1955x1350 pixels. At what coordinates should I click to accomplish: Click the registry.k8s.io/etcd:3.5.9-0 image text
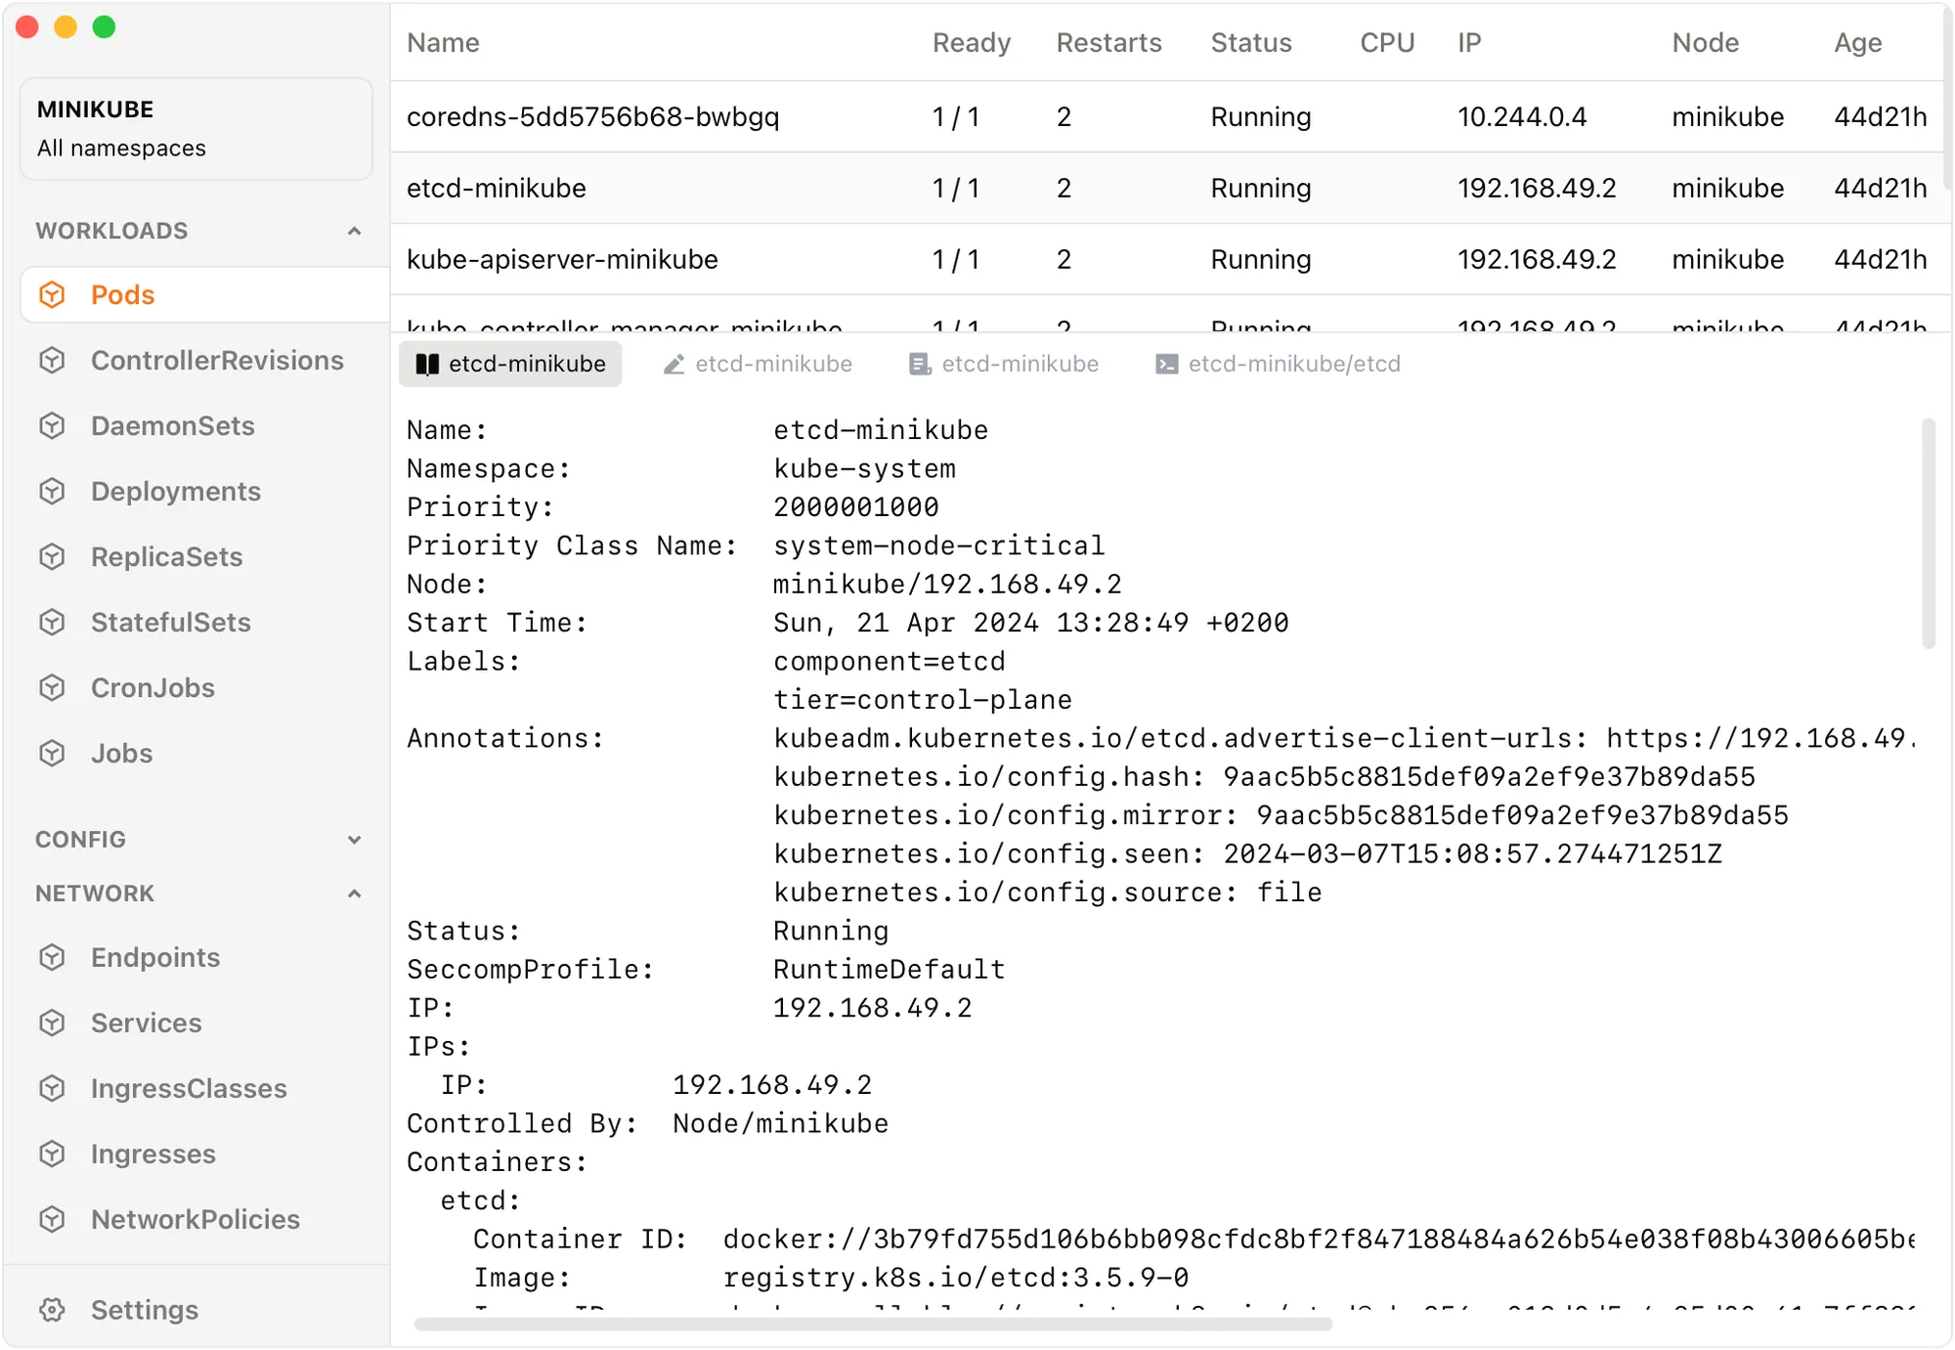click(x=956, y=1278)
